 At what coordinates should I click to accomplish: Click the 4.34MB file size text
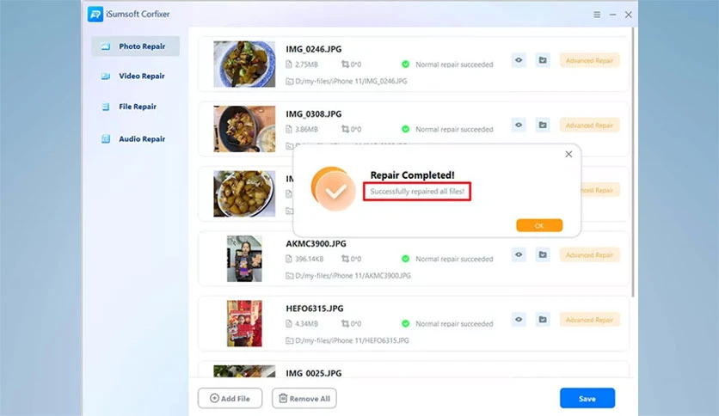pos(306,323)
